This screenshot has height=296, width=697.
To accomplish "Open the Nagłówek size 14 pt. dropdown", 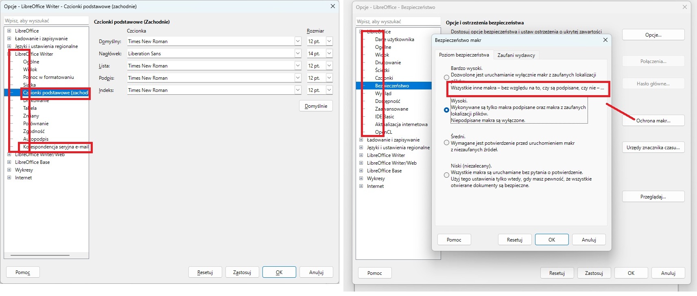I will point(329,53).
